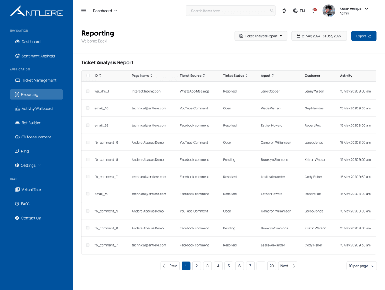The width and height of the screenshot is (385, 290).
Task: Click the Contact Us icon
Action: tap(17, 218)
